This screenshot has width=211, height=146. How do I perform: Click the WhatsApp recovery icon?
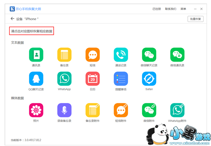tap(64, 79)
